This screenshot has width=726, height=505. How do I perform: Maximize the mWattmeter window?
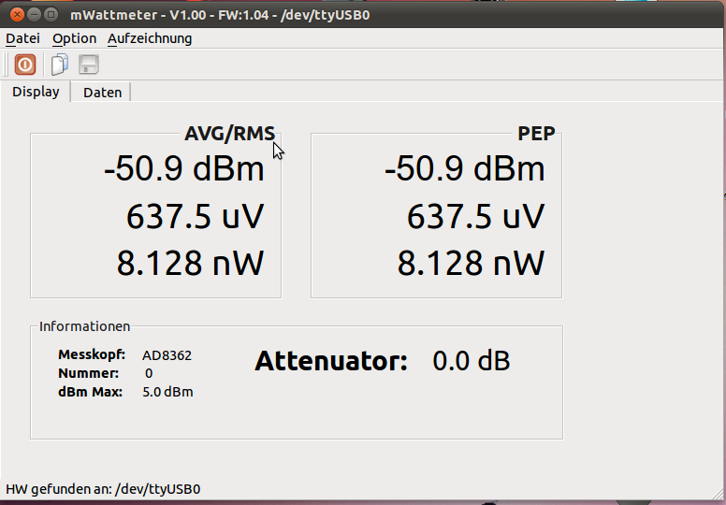click(x=51, y=15)
